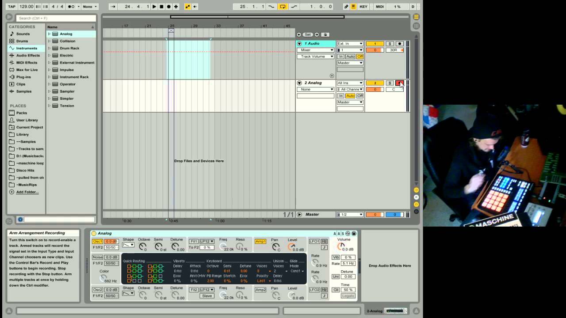Set Audio track monitor to In

pyautogui.click(x=341, y=57)
